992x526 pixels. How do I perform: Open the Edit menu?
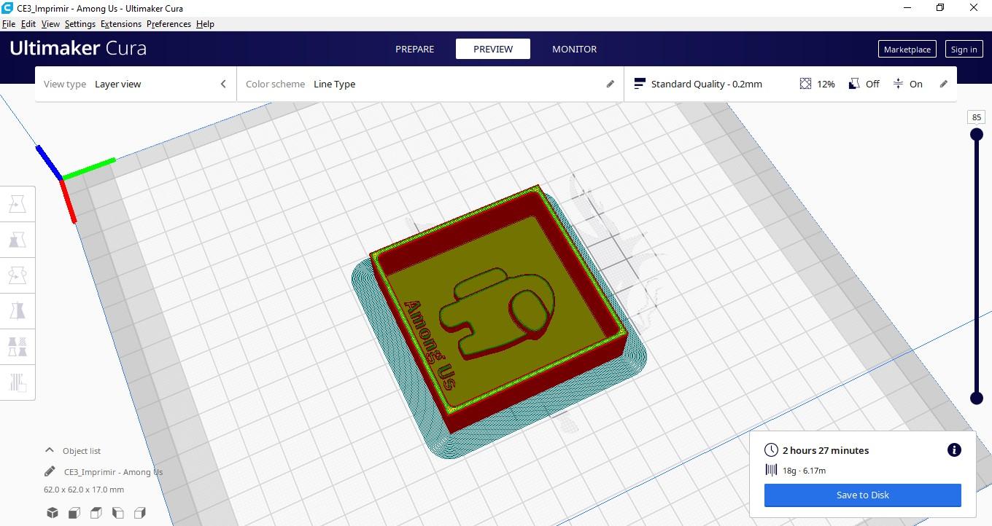click(28, 24)
